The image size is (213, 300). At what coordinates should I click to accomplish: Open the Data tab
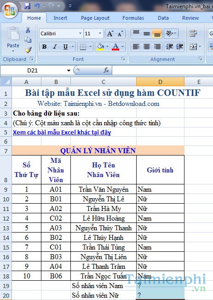pos(163,18)
